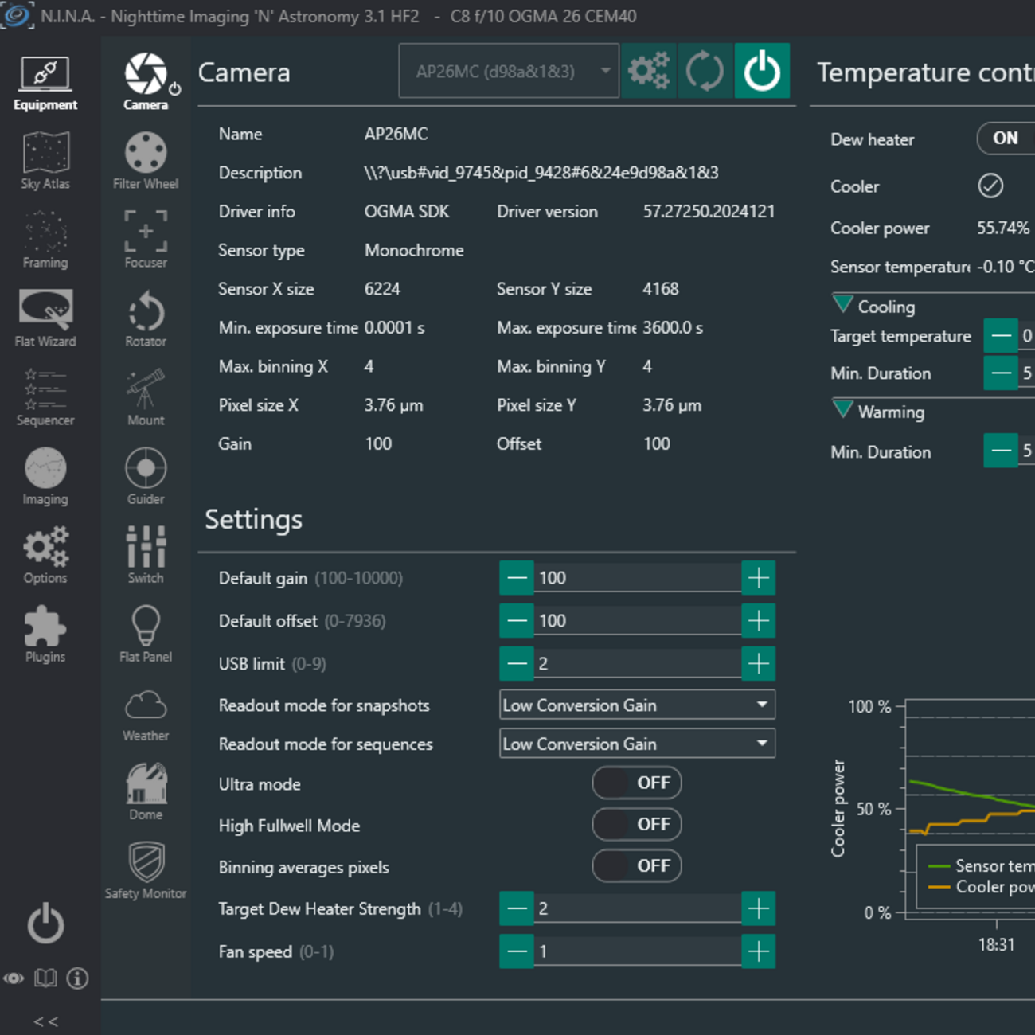Open the Flat Wizard
The image size is (1035, 1035).
45,319
